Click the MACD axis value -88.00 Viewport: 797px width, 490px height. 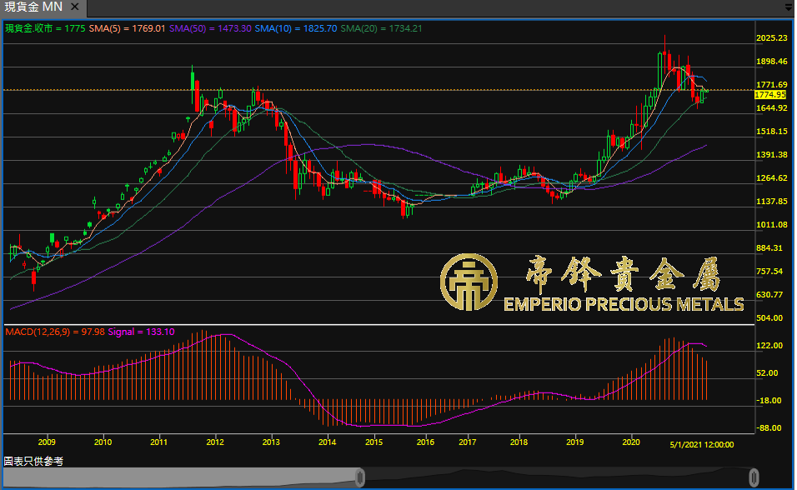click(769, 428)
